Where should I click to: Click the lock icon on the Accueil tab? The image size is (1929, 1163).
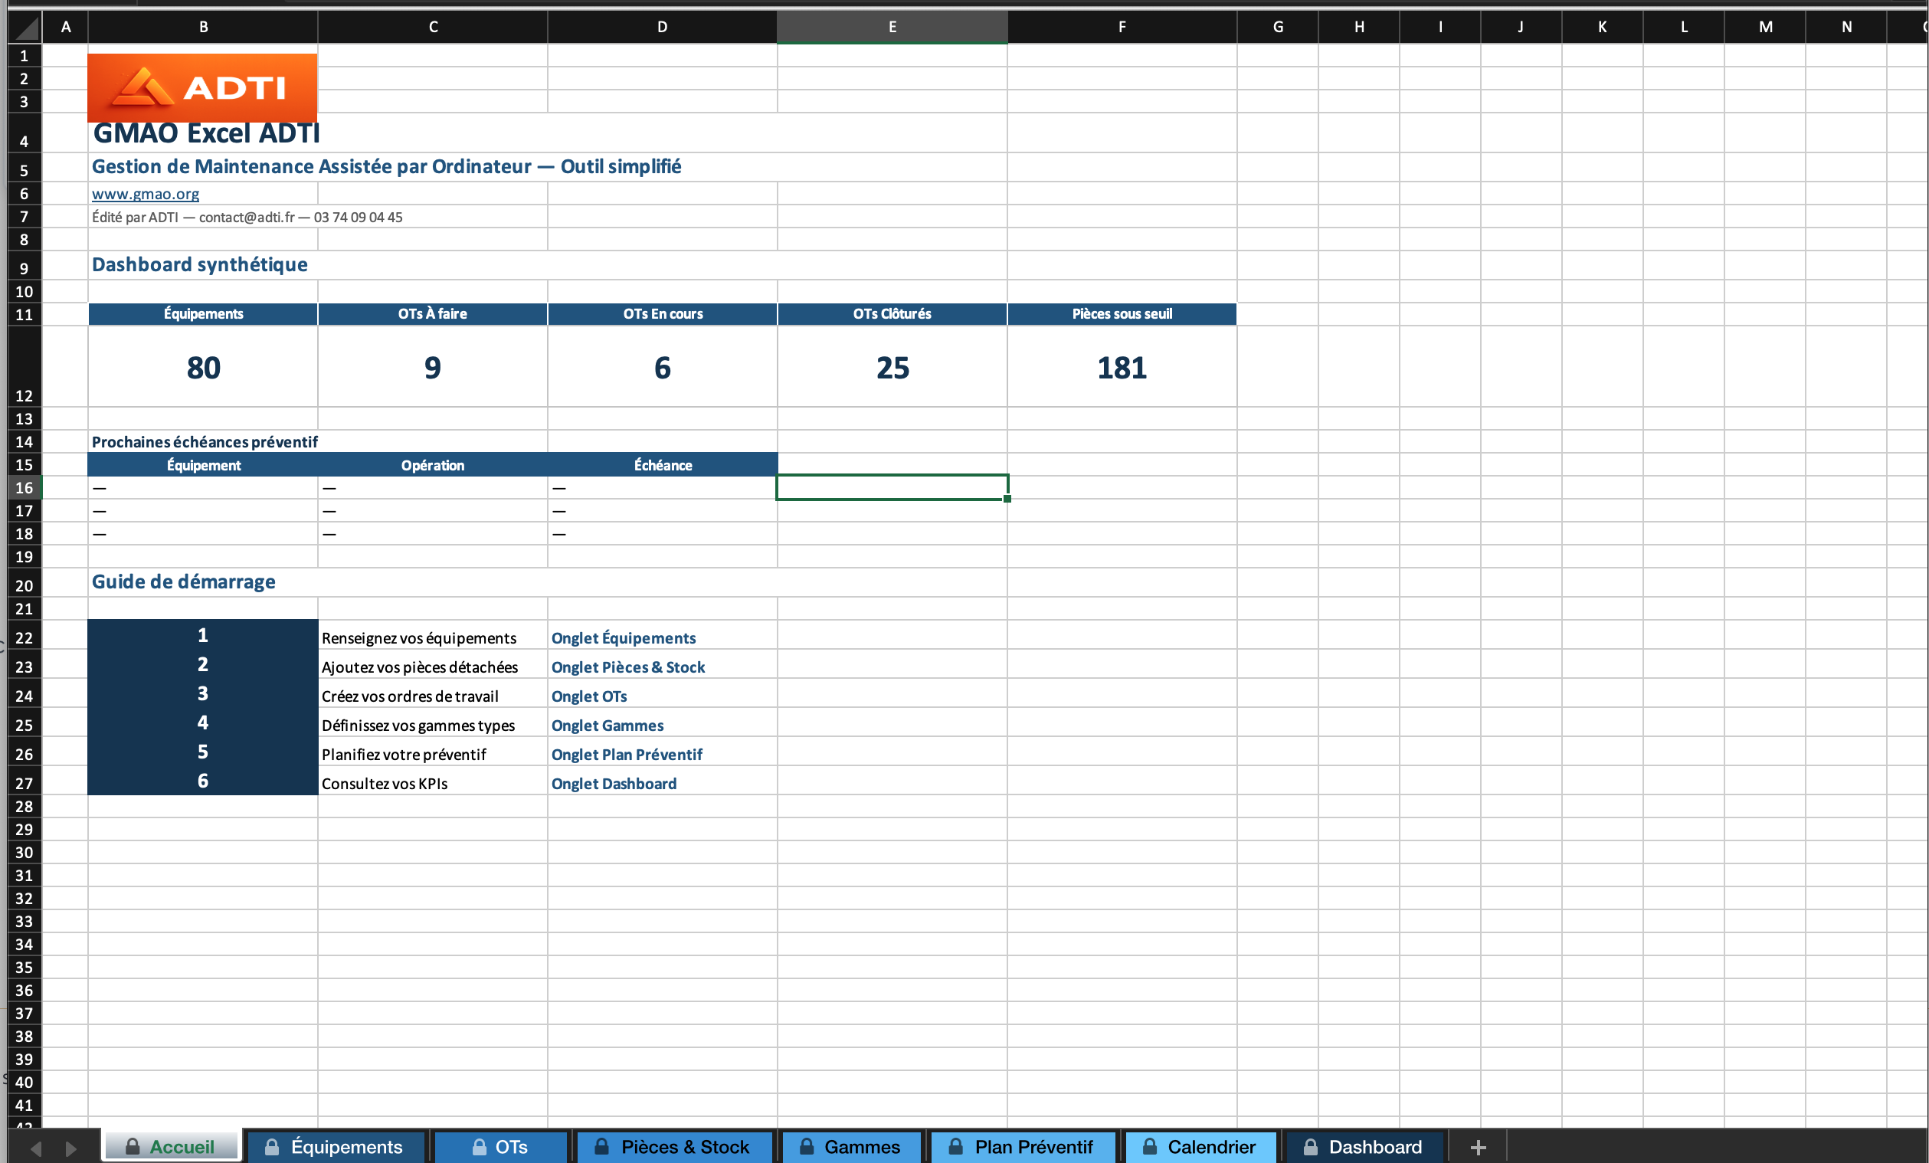(133, 1147)
